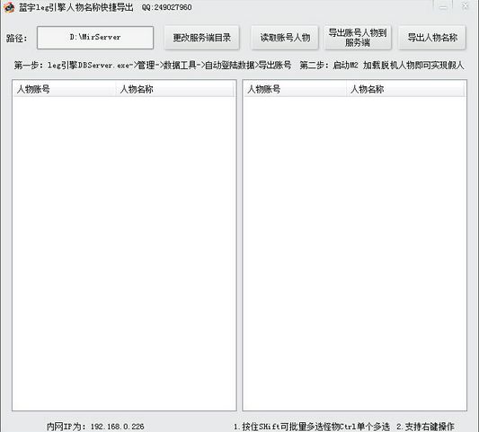Click the app icon in title bar
The height and width of the screenshot is (432, 479).
pos(9,7)
